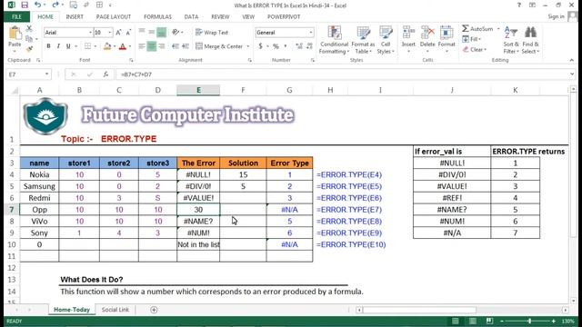Toggle Italic formatting
The image size is (582, 327).
click(58, 46)
